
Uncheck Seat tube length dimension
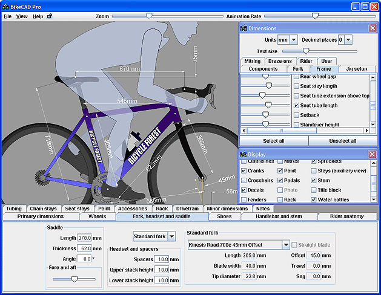coord(296,105)
